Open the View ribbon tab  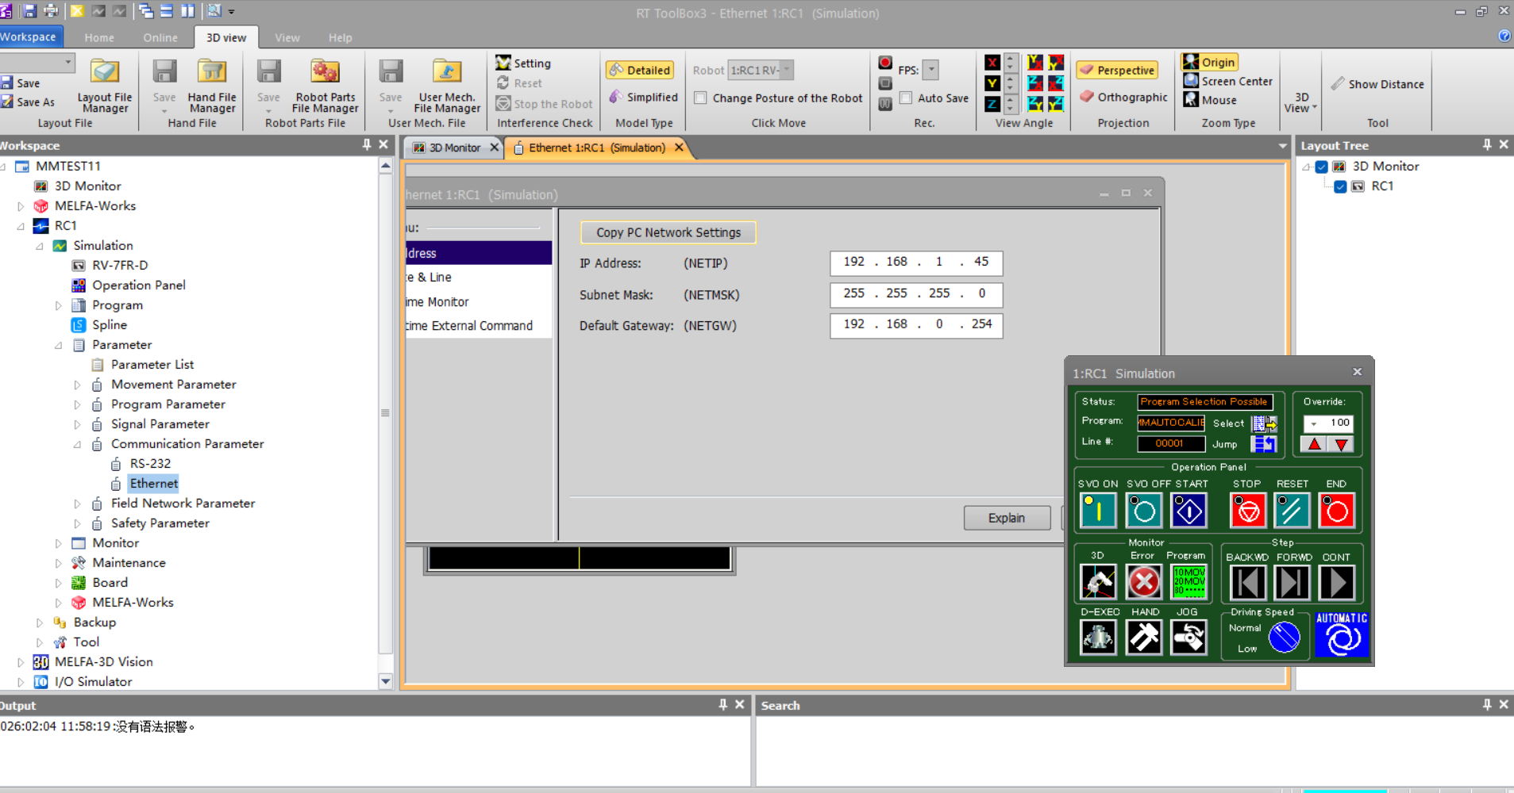coord(287,37)
